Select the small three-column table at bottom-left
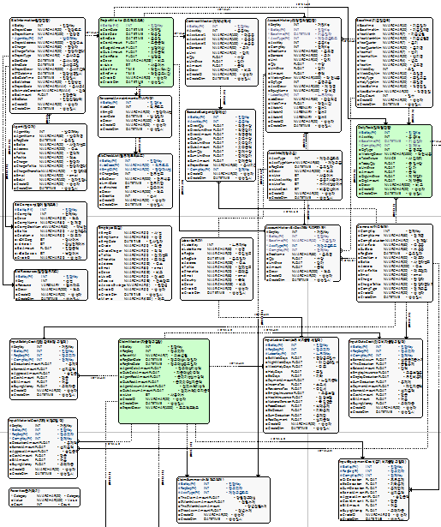Image resolution: width=441 pixels, height=527 pixels. coord(45,497)
